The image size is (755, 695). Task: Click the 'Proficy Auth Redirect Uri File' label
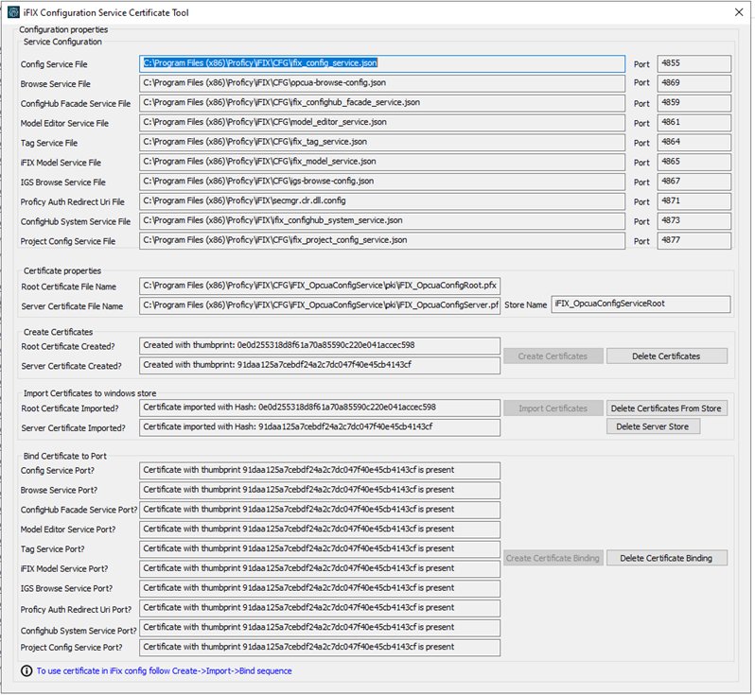click(x=72, y=202)
